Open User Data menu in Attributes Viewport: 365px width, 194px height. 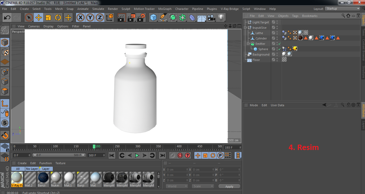(277, 105)
